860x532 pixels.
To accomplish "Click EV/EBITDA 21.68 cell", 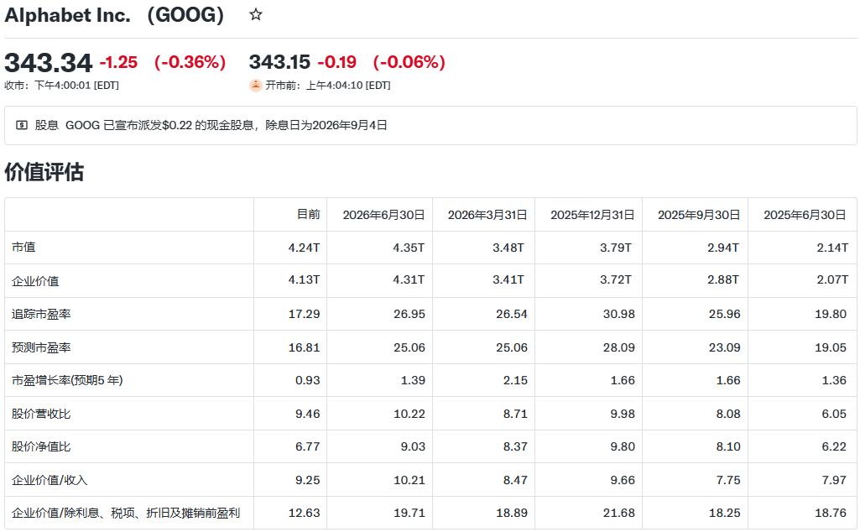I will coord(619,514).
